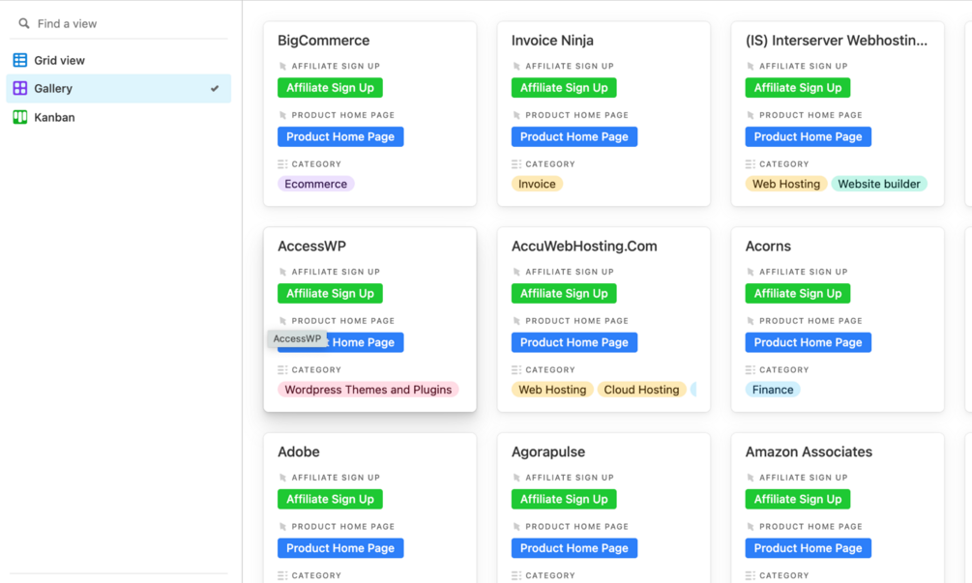Screen dimensions: 972x583
Task: Open Amazon Associates Affiliate Sign Up button
Action: click(x=797, y=499)
